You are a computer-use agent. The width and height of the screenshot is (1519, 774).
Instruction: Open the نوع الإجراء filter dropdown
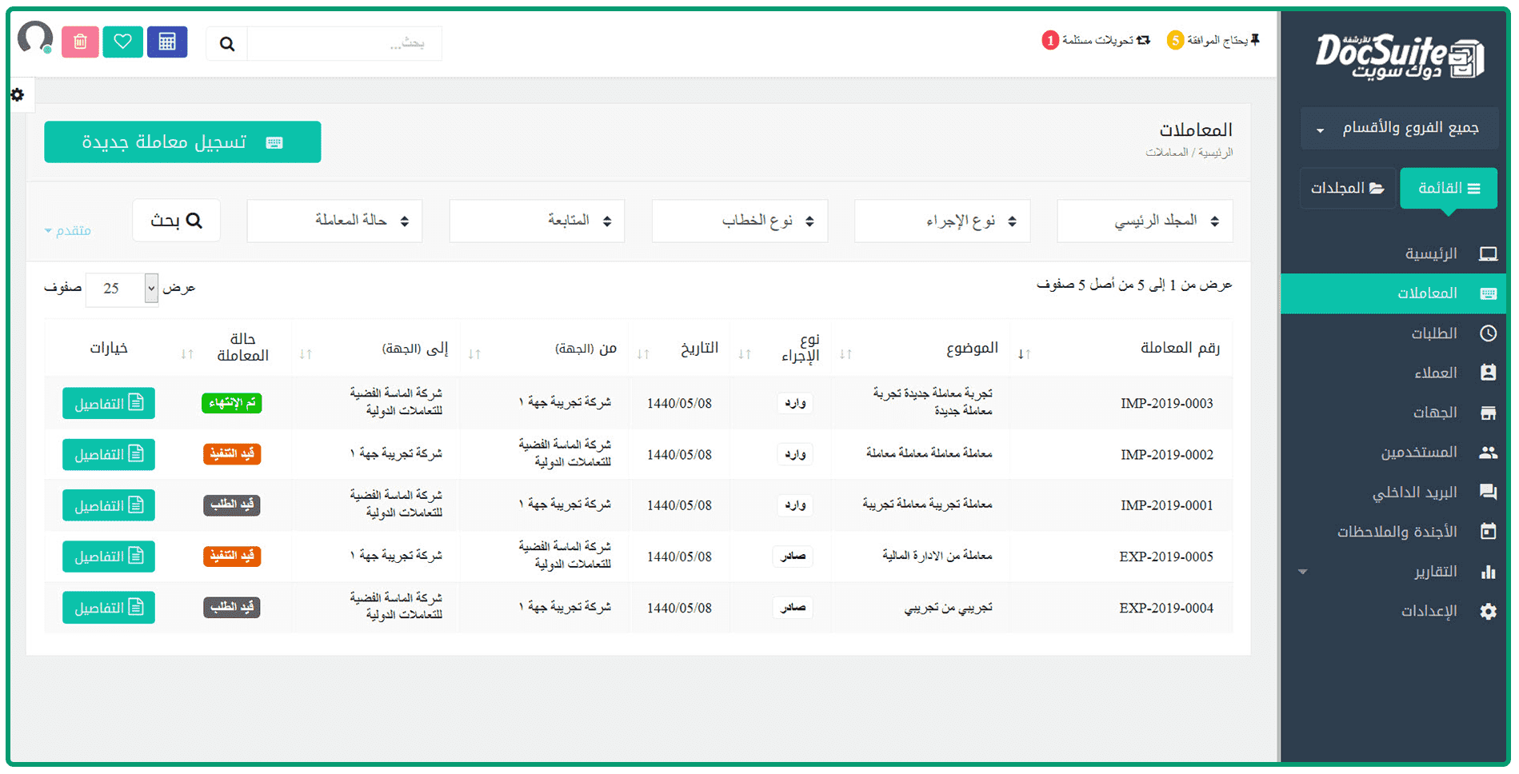pyautogui.click(x=942, y=221)
